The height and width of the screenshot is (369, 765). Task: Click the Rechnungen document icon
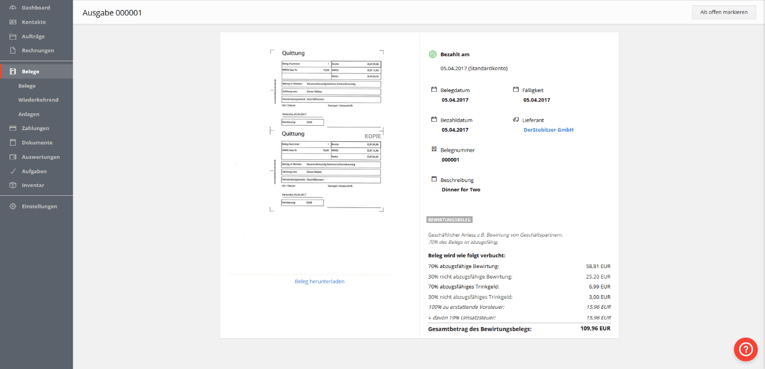(13, 51)
